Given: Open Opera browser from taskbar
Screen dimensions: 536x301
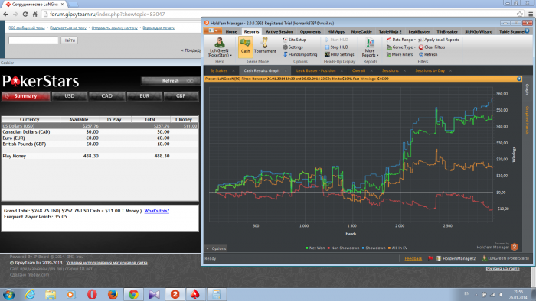Looking at the screenshot, I should (x=92, y=295).
